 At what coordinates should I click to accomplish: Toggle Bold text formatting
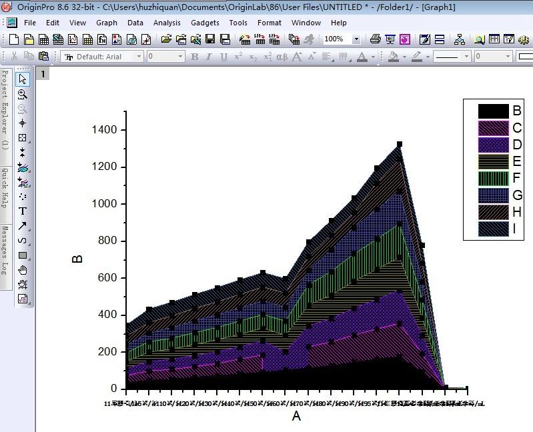[194, 57]
